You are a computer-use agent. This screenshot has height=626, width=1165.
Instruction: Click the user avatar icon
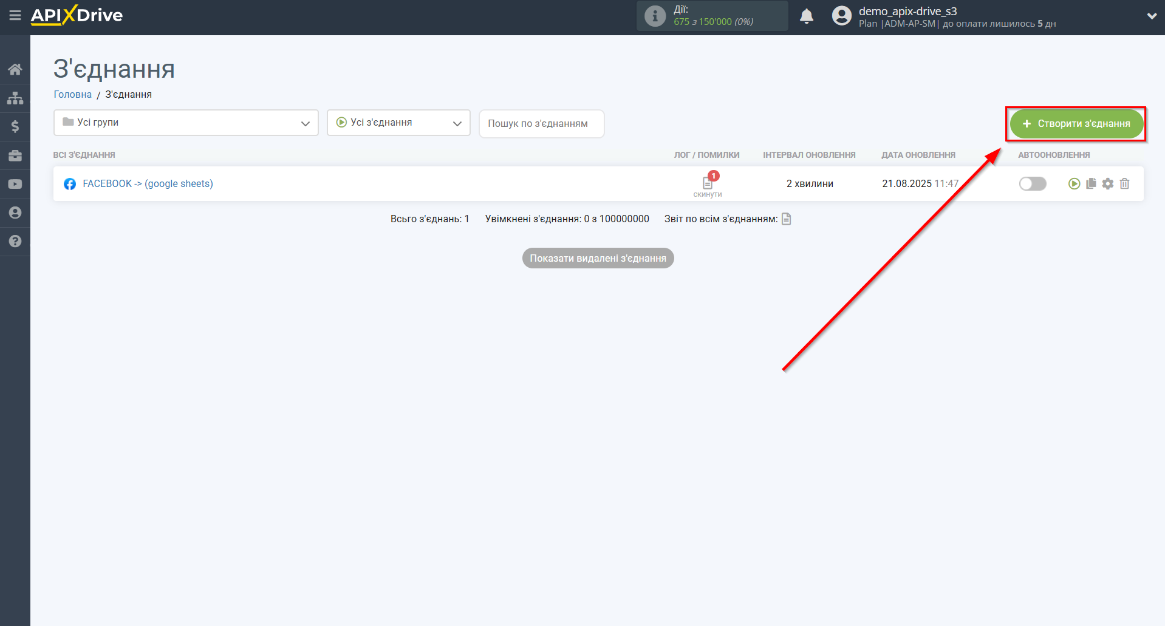tap(842, 16)
